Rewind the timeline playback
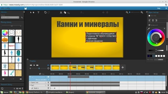The width and height of the screenshot is (168, 94). point(31,65)
